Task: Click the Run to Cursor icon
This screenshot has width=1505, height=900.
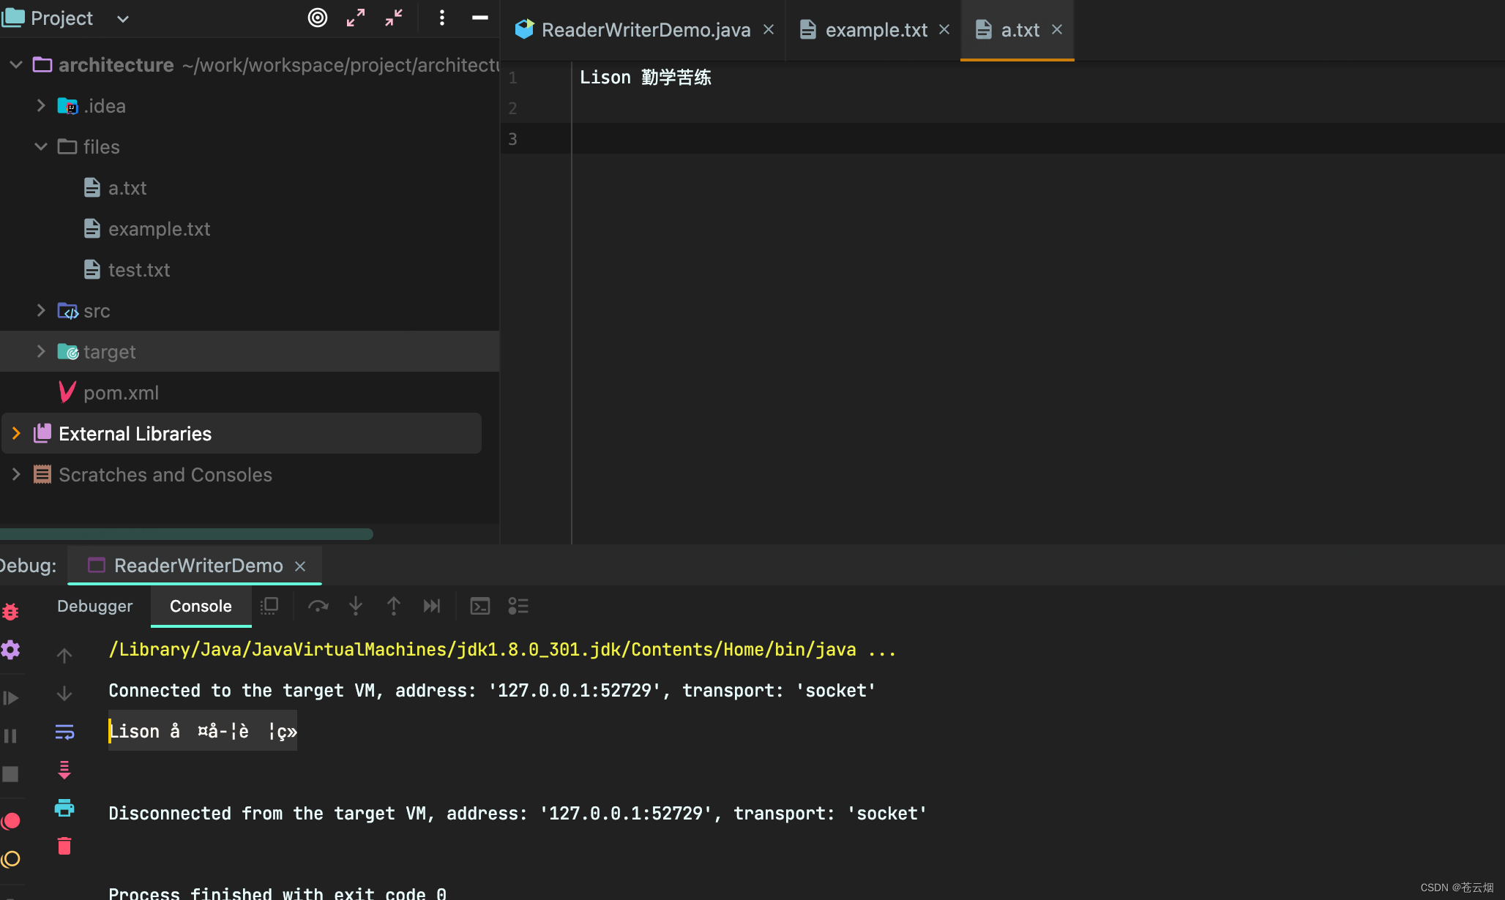Action: pyautogui.click(x=432, y=606)
